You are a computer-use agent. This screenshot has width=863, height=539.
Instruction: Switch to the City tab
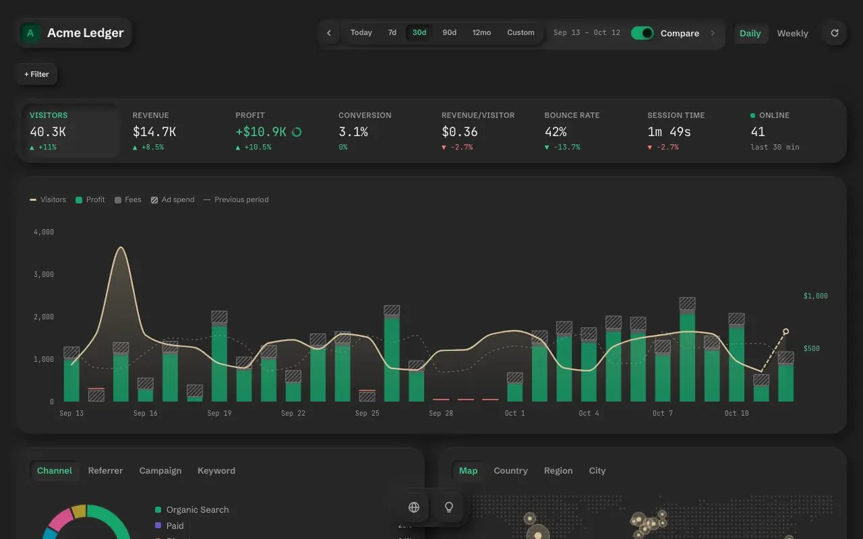(x=597, y=471)
